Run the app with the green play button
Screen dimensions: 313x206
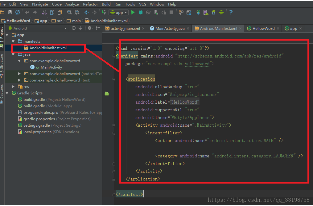[x=133, y=12]
